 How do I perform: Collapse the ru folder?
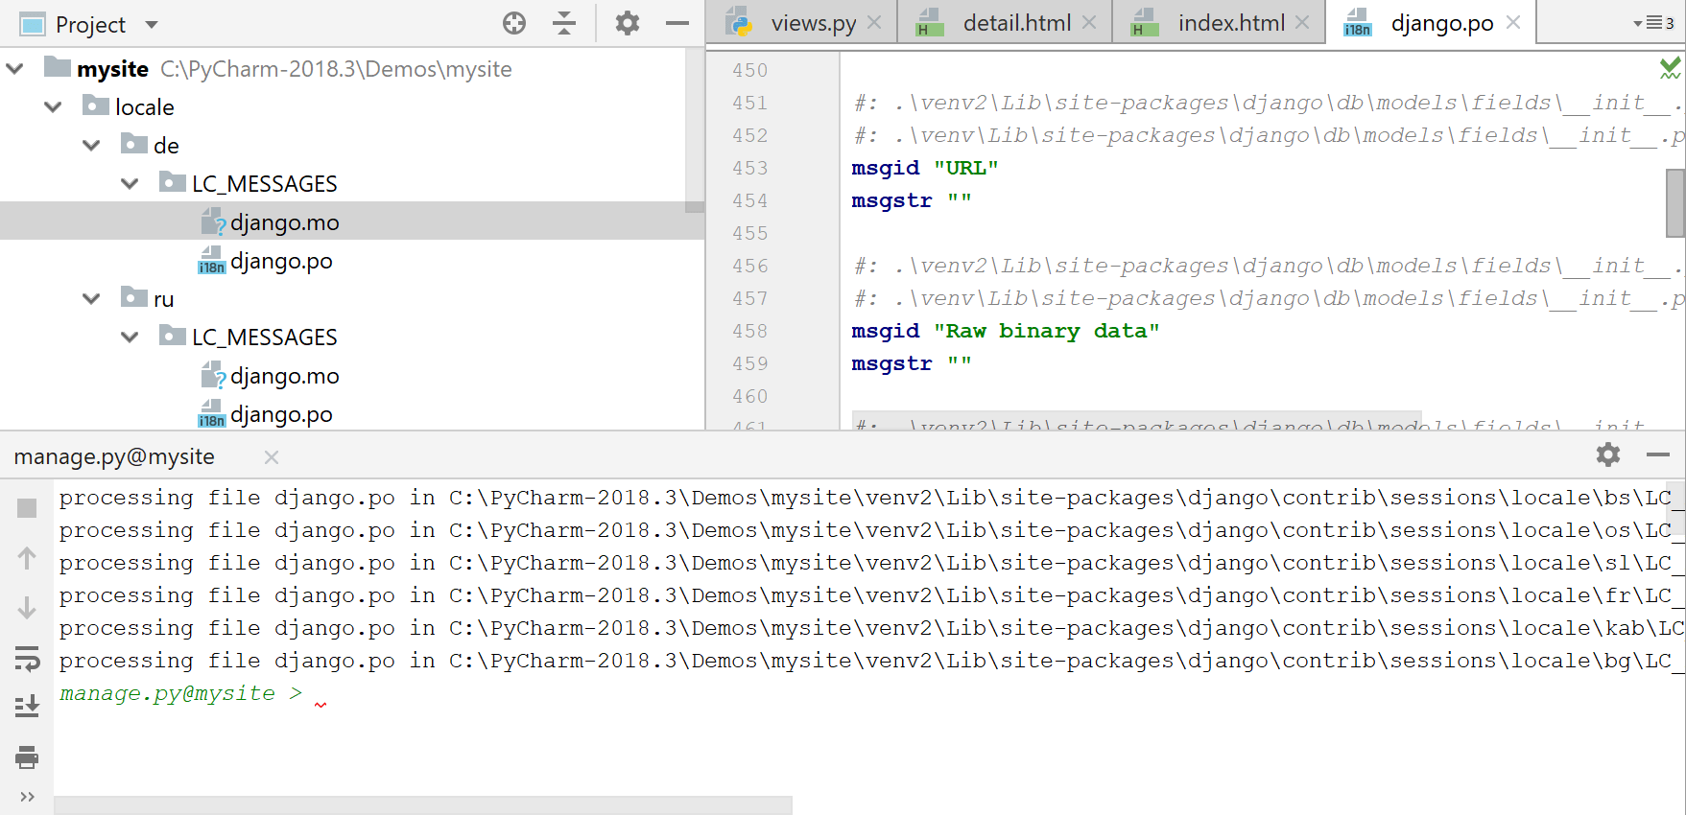tap(91, 299)
